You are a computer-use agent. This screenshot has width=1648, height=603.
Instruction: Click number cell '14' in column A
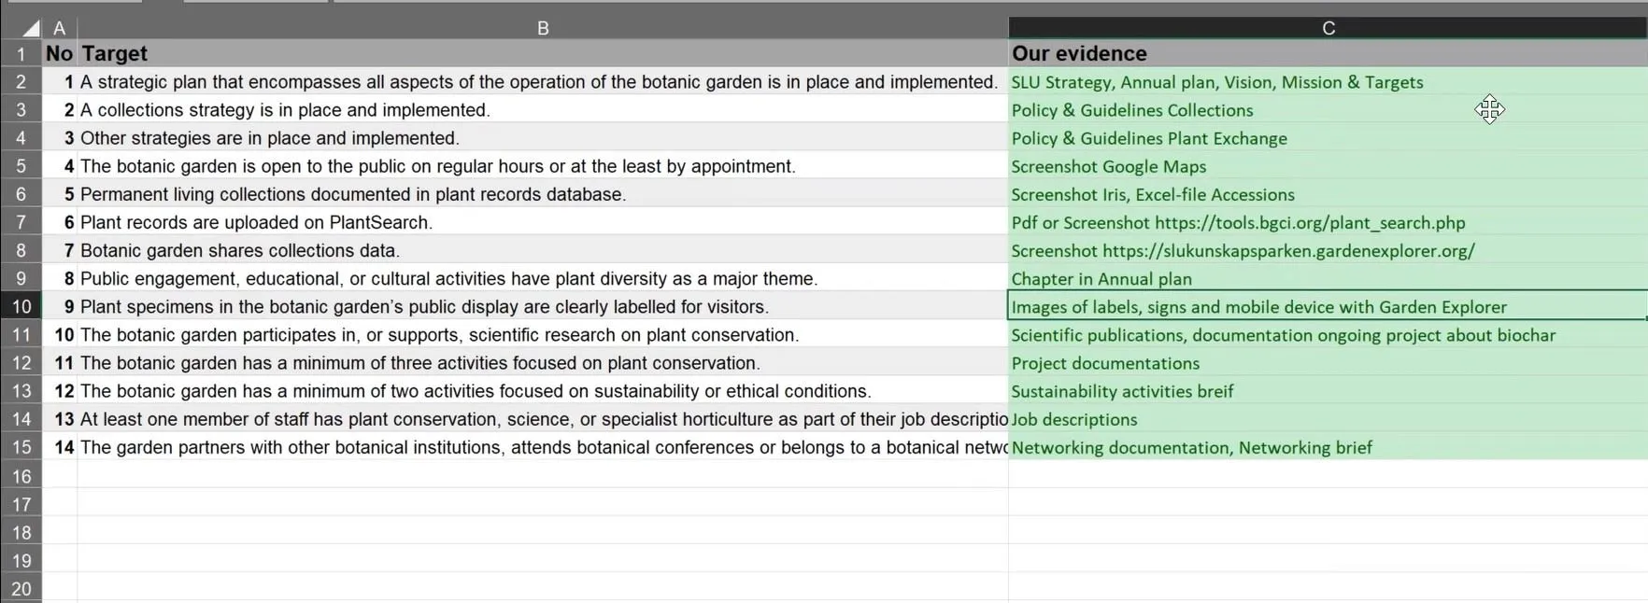coord(60,447)
